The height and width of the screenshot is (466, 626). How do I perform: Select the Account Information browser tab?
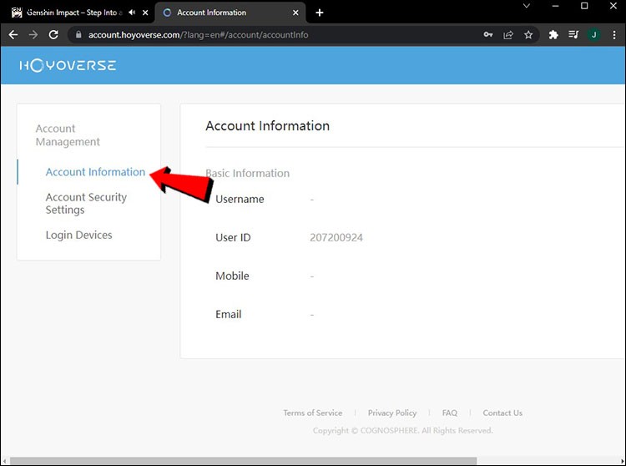[230, 13]
